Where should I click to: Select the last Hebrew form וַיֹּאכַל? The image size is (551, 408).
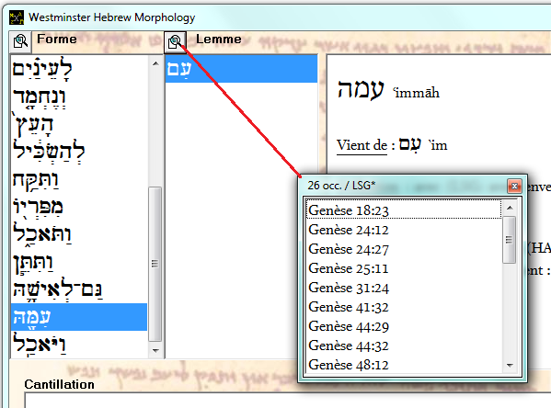pyautogui.click(x=79, y=344)
